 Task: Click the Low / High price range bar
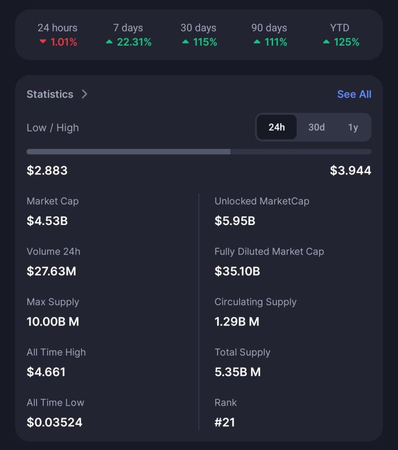(199, 152)
